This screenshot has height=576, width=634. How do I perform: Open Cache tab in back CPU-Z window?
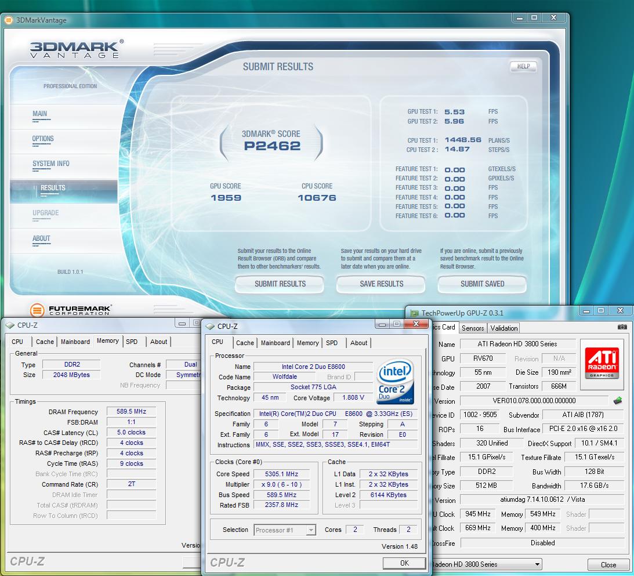coord(45,342)
